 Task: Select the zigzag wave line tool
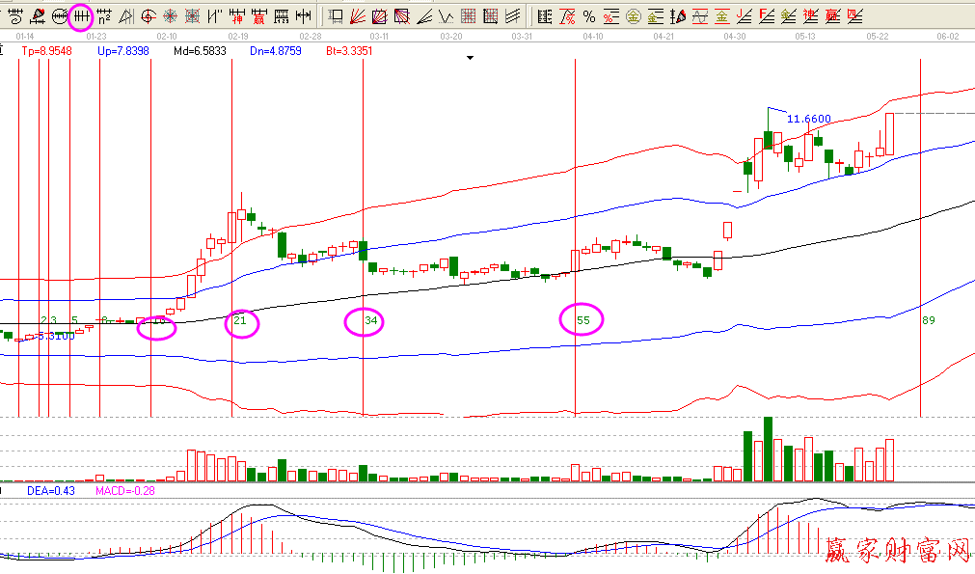447,15
